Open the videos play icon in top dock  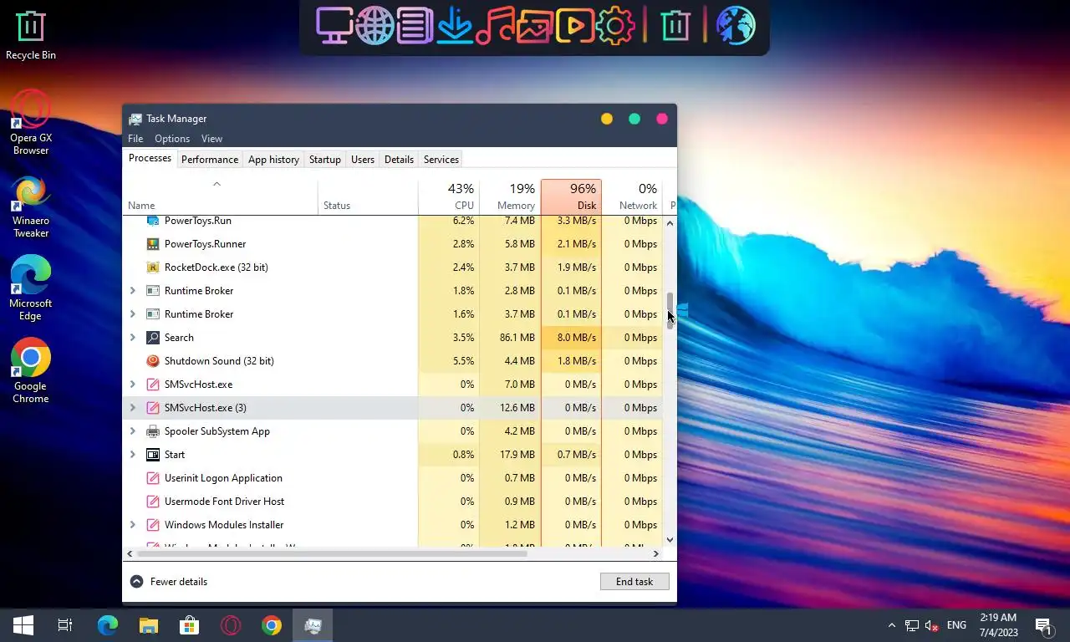(575, 25)
